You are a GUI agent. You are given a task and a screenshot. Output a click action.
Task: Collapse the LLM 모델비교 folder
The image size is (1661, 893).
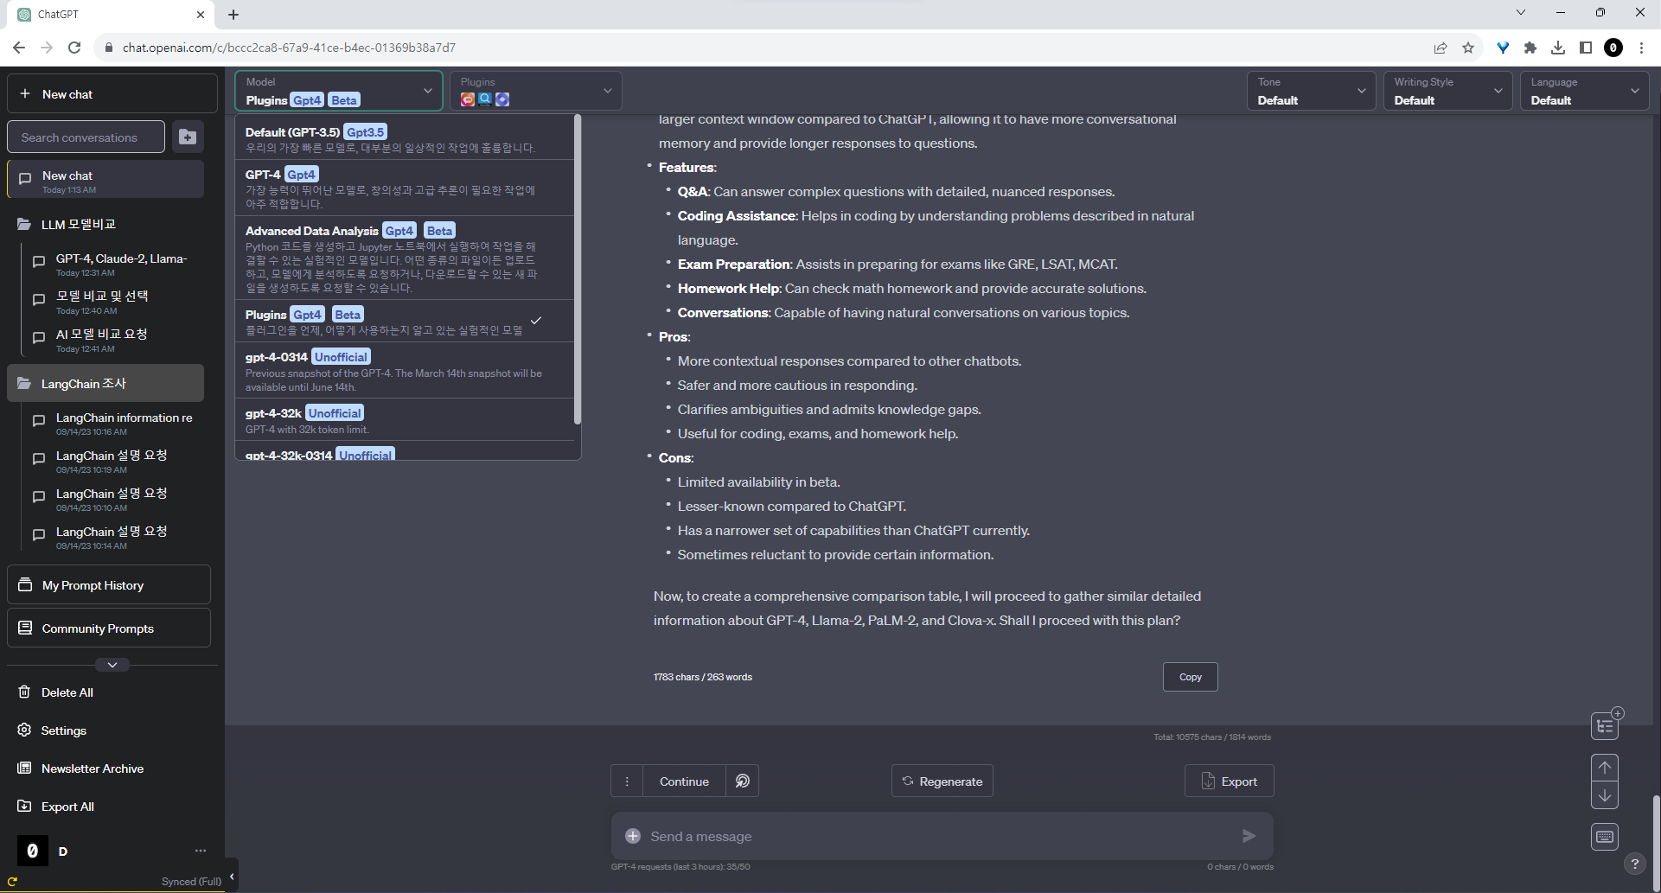point(105,224)
